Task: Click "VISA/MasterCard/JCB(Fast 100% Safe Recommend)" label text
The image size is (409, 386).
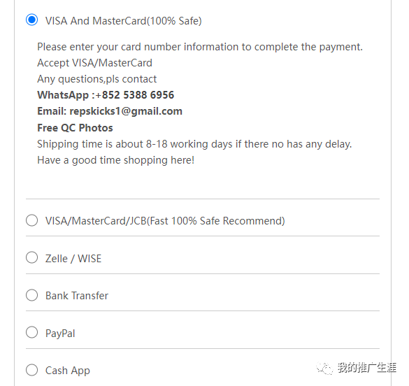Action: click(165, 221)
